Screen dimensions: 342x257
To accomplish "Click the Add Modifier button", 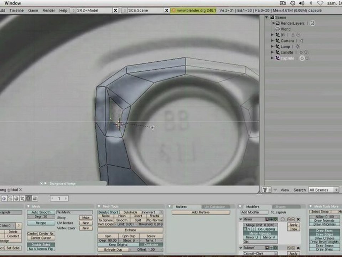I will click(x=254, y=212).
